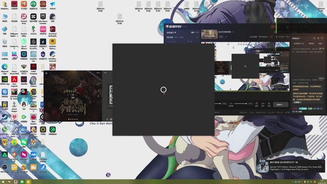327x184 pixels.
Task: Open the Microsoft Edge desktop icon
Action: [x=4, y=67]
